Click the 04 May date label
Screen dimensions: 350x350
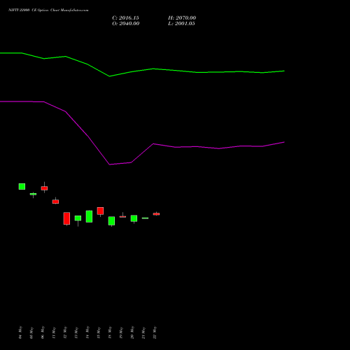click(20, 332)
